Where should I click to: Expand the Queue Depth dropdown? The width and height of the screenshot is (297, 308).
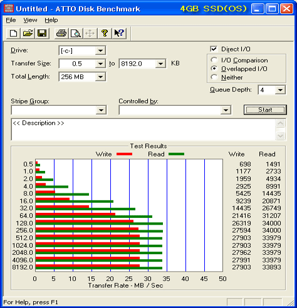[280, 90]
